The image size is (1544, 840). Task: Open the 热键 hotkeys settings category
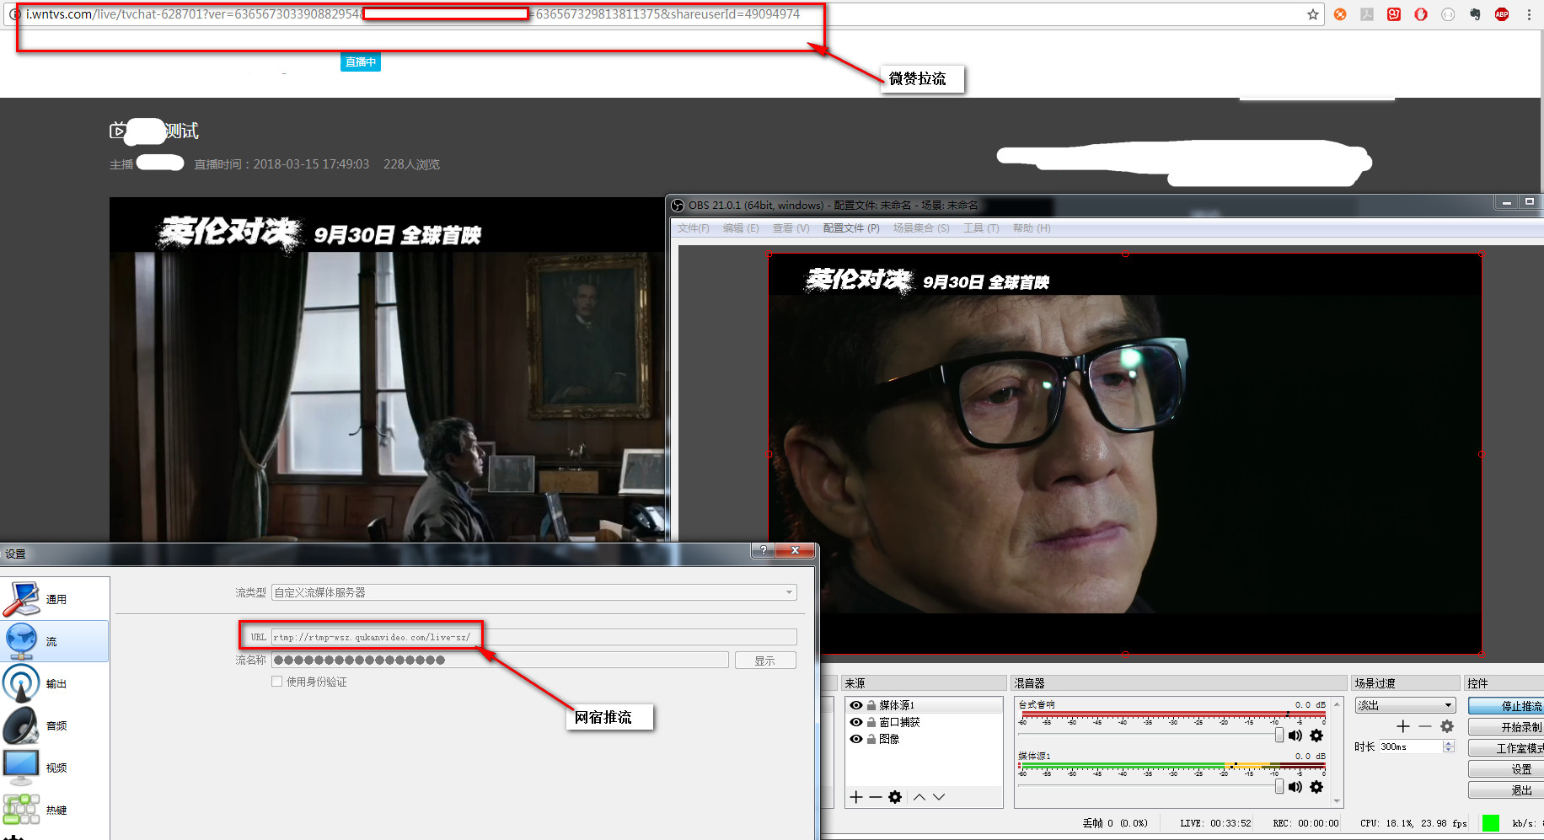(x=56, y=810)
